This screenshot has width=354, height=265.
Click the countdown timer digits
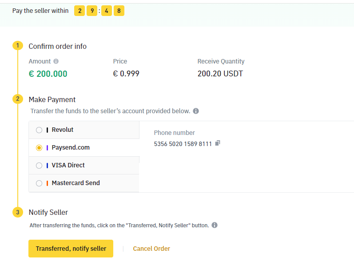coord(99,11)
